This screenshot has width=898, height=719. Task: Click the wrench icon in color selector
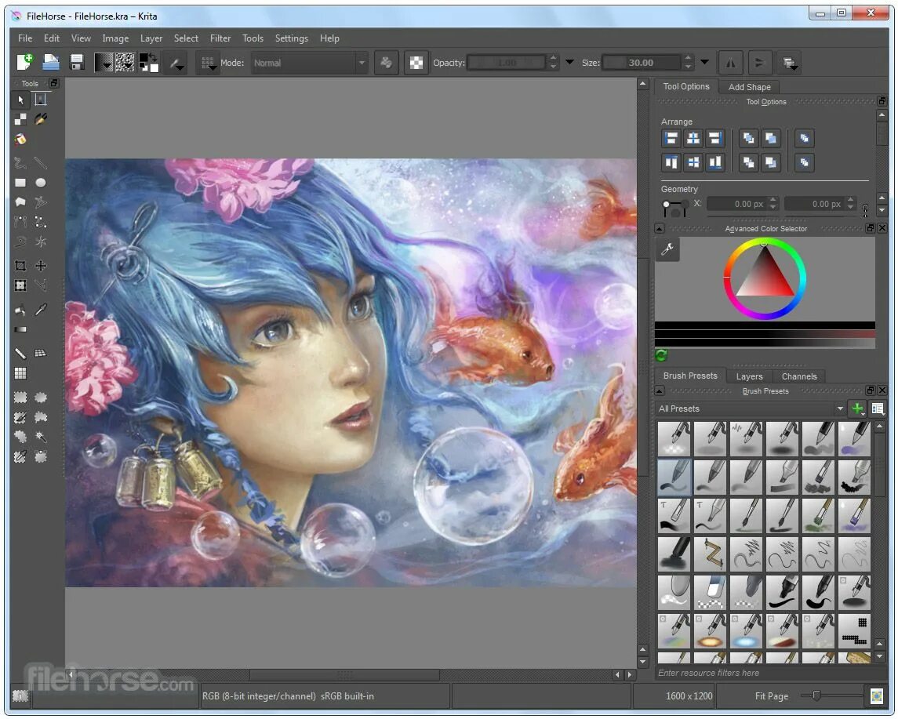[x=667, y=249]
